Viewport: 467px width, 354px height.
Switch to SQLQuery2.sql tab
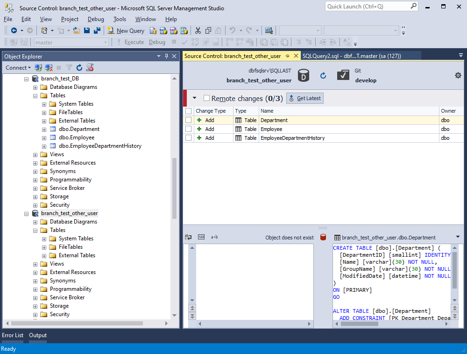click(x=352, y=56)
